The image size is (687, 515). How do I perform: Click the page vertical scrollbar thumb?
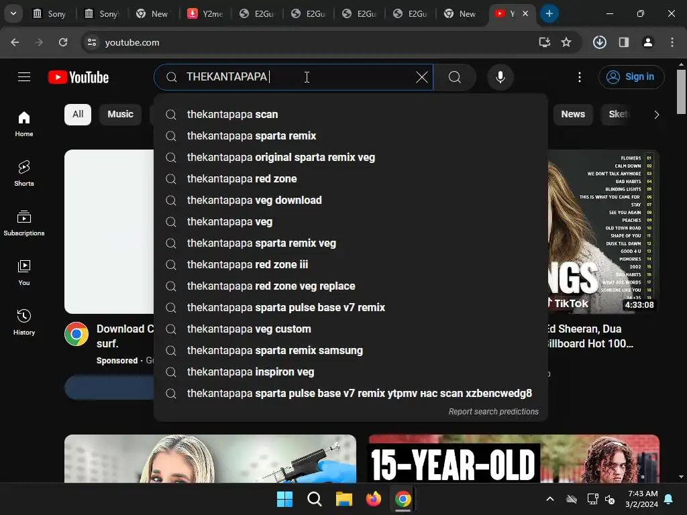coord(681,92)
